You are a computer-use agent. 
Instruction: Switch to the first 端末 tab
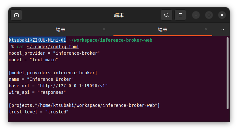[x=61, y=29]
